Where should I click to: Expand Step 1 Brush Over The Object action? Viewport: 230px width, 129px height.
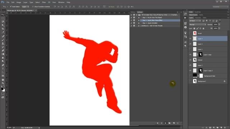point(139,18)
